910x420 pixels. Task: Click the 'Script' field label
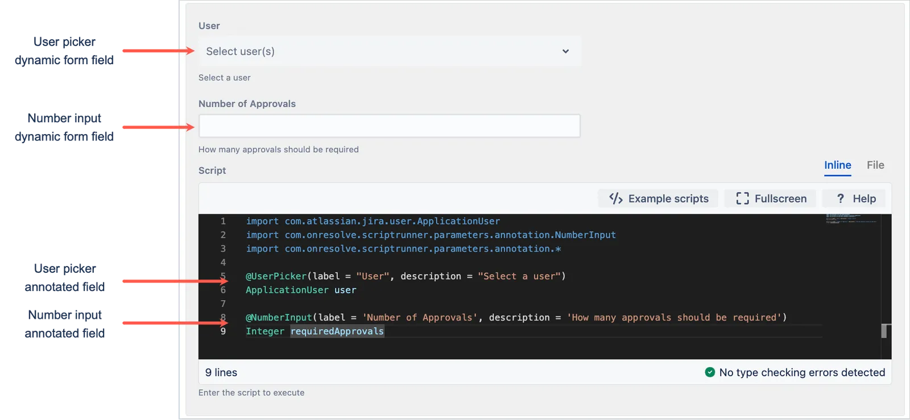(212, 171)
